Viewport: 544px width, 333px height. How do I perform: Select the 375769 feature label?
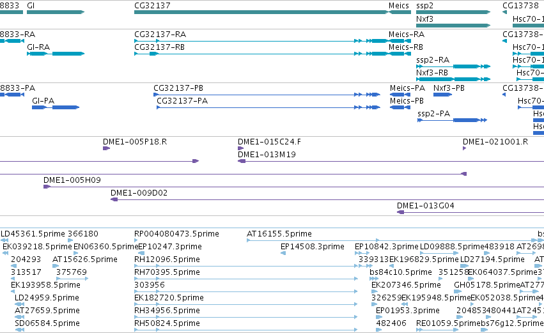pos(72,272)
